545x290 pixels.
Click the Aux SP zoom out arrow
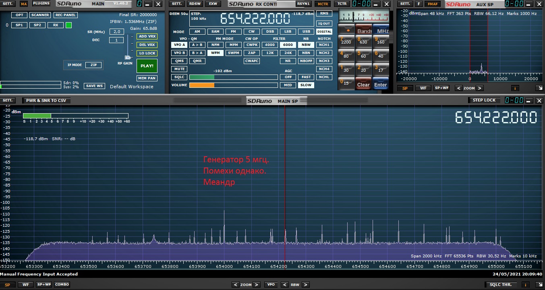click(459, 88)
